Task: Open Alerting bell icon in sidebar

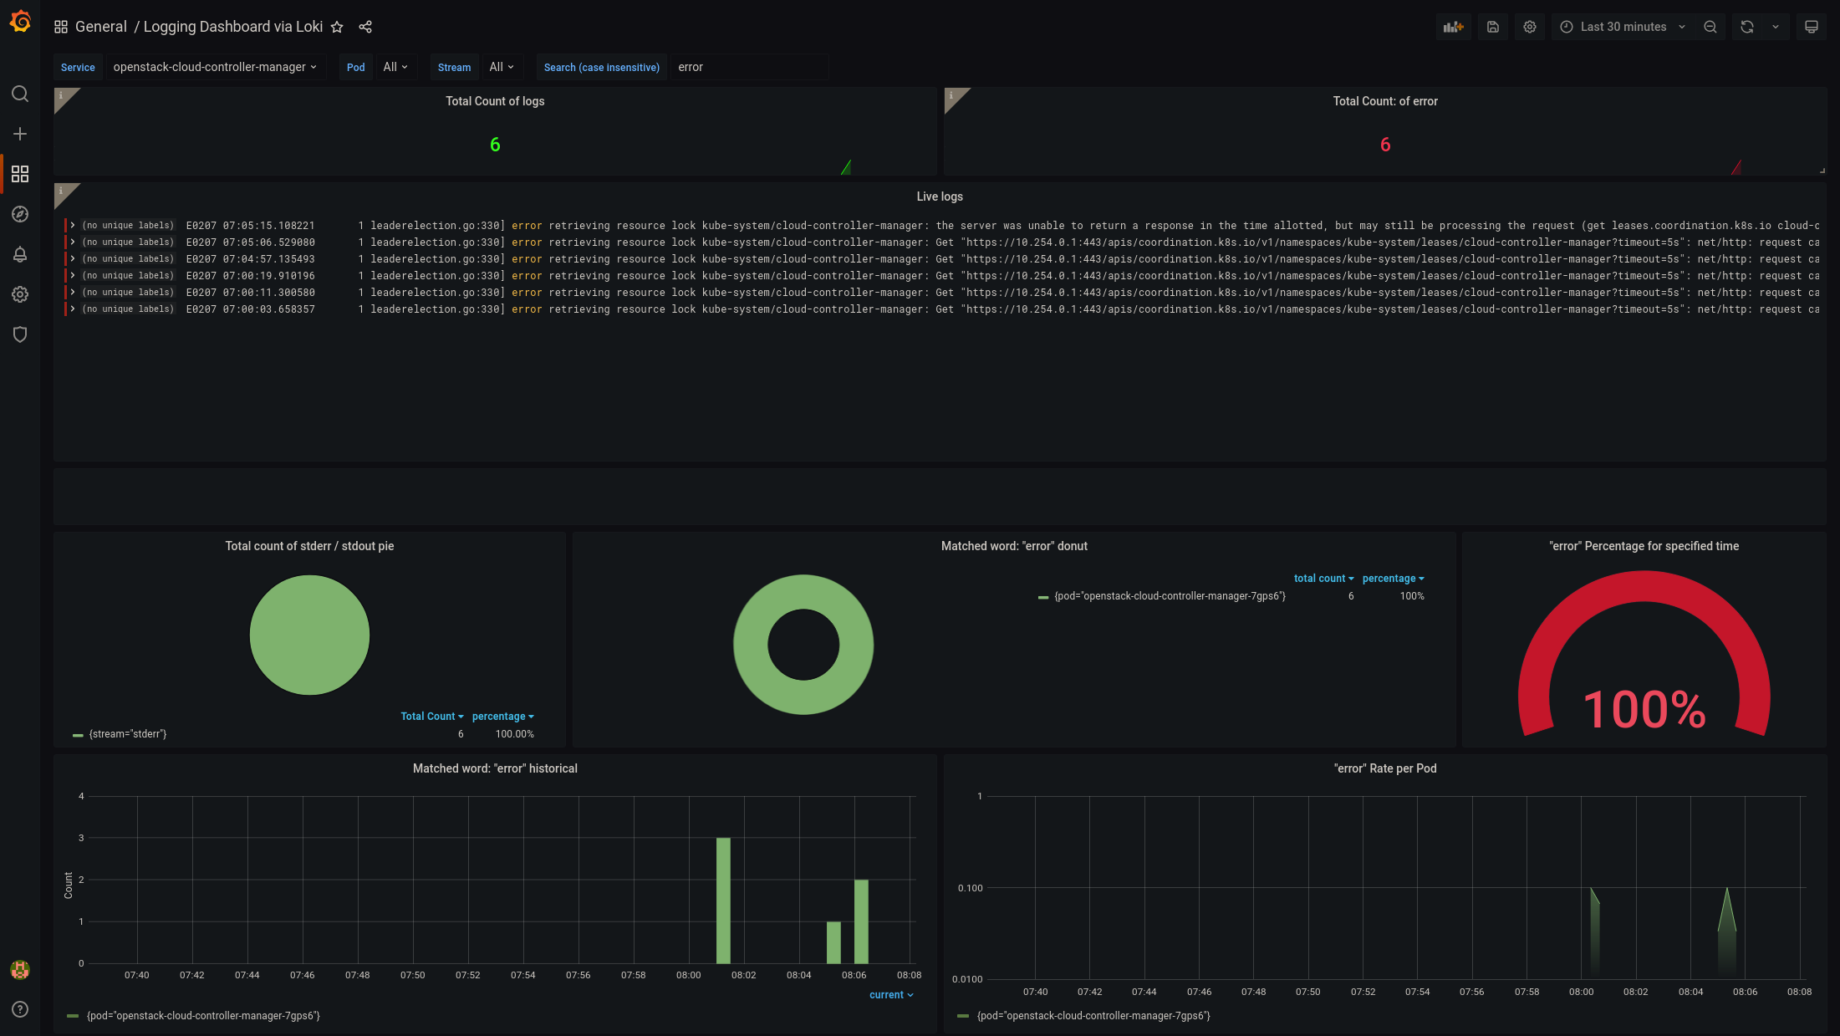Action: (20, 254)
